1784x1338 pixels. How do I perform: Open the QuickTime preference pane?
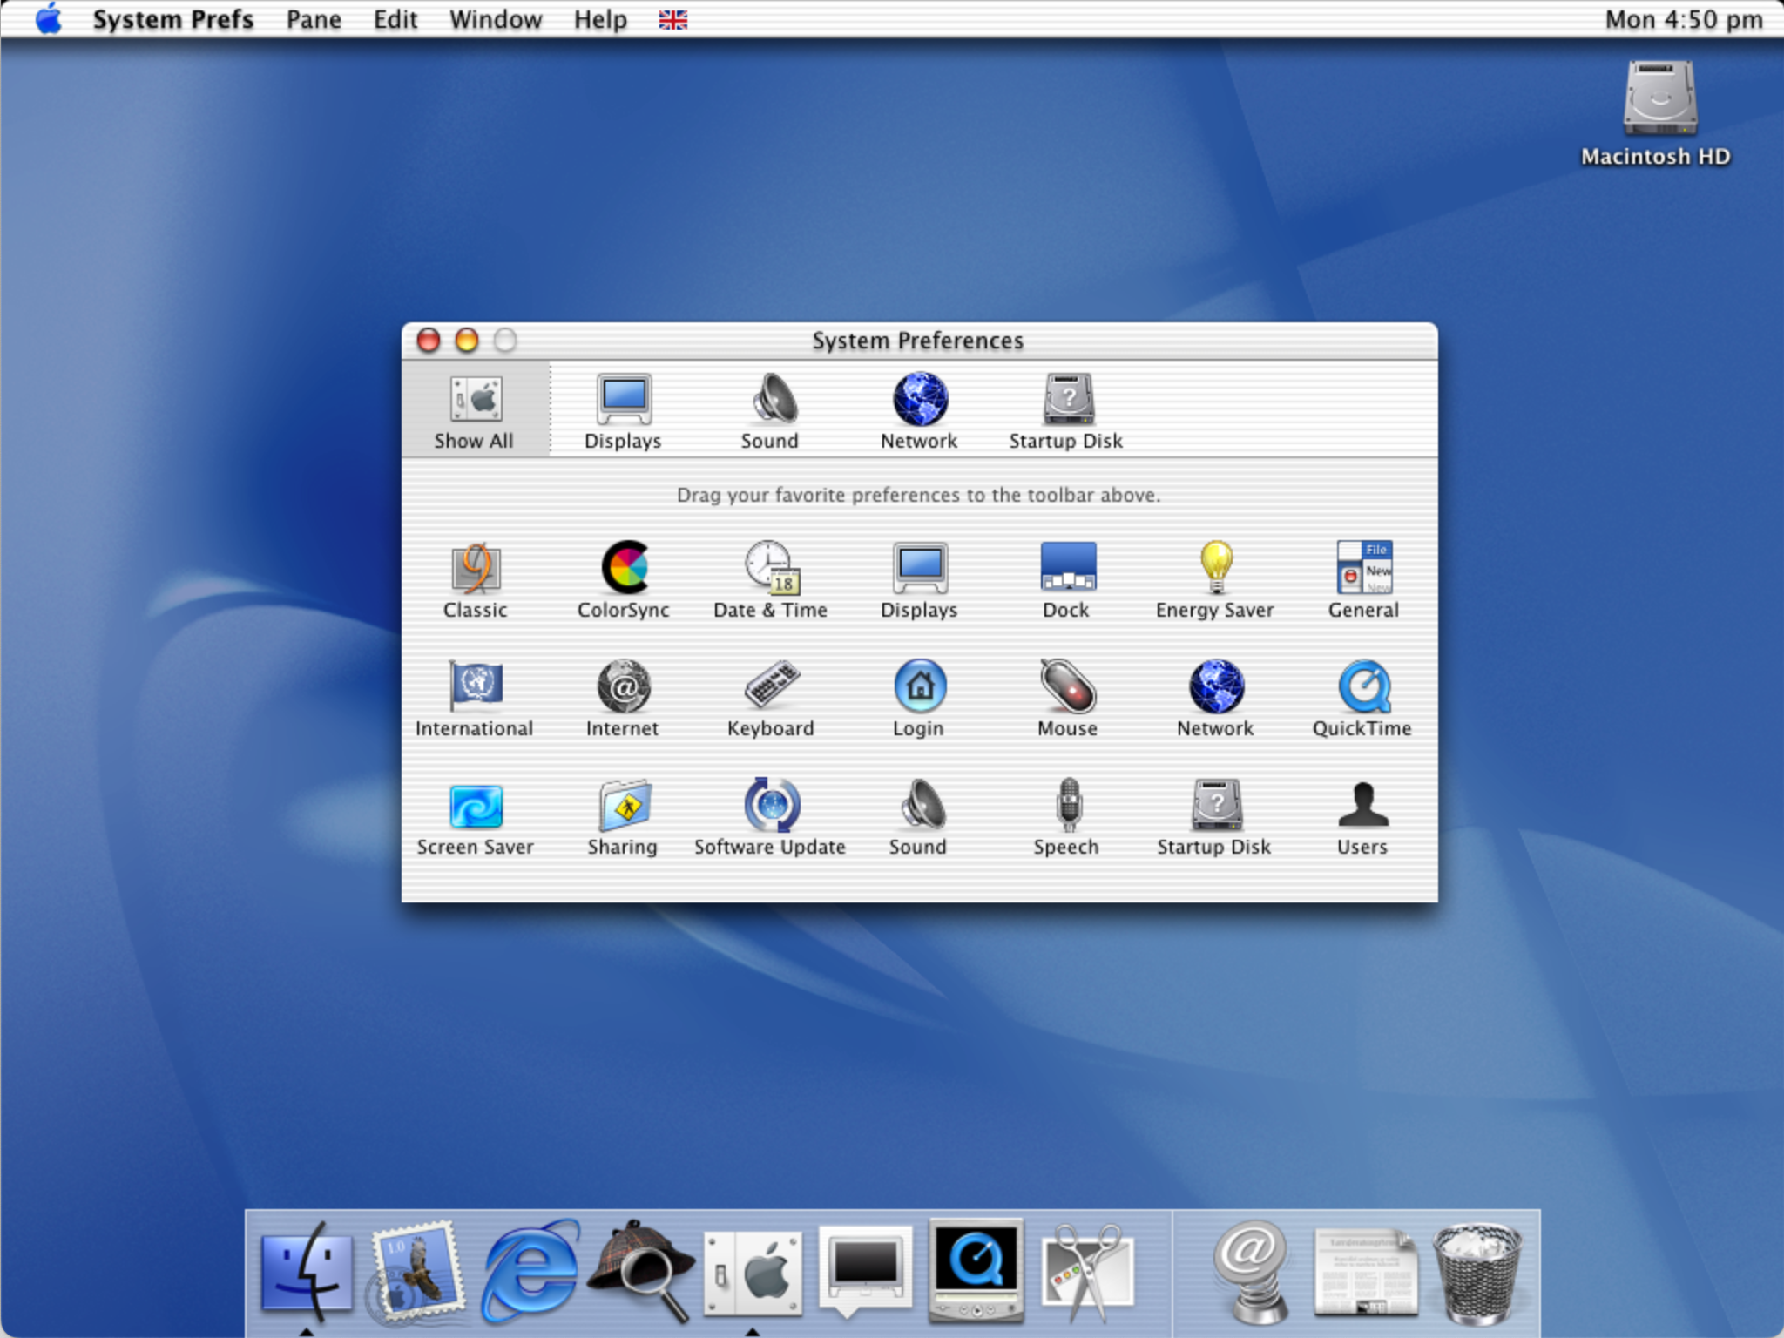[x=1363, y=699]
